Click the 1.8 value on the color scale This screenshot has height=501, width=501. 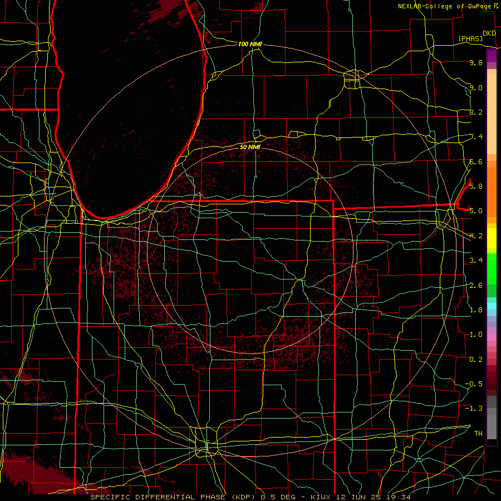click(476, 310)
